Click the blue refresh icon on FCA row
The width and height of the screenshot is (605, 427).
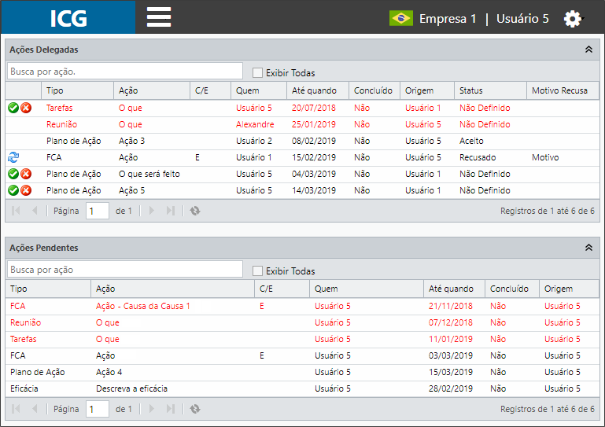tap(13, 157)
